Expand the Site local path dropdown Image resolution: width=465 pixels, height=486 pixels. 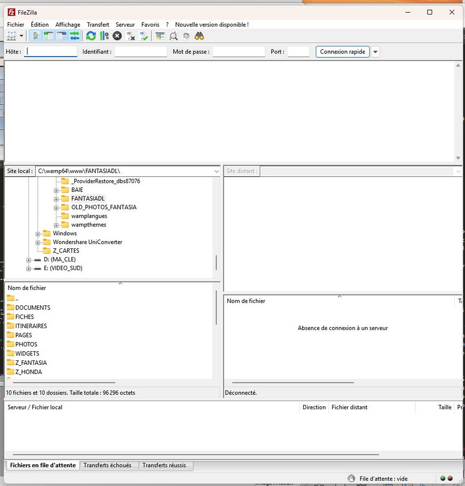tap(217, 171)
